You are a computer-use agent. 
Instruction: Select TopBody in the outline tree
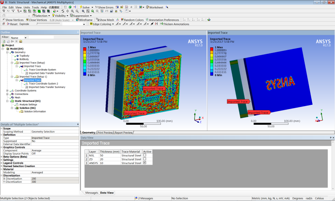[25, 56]
